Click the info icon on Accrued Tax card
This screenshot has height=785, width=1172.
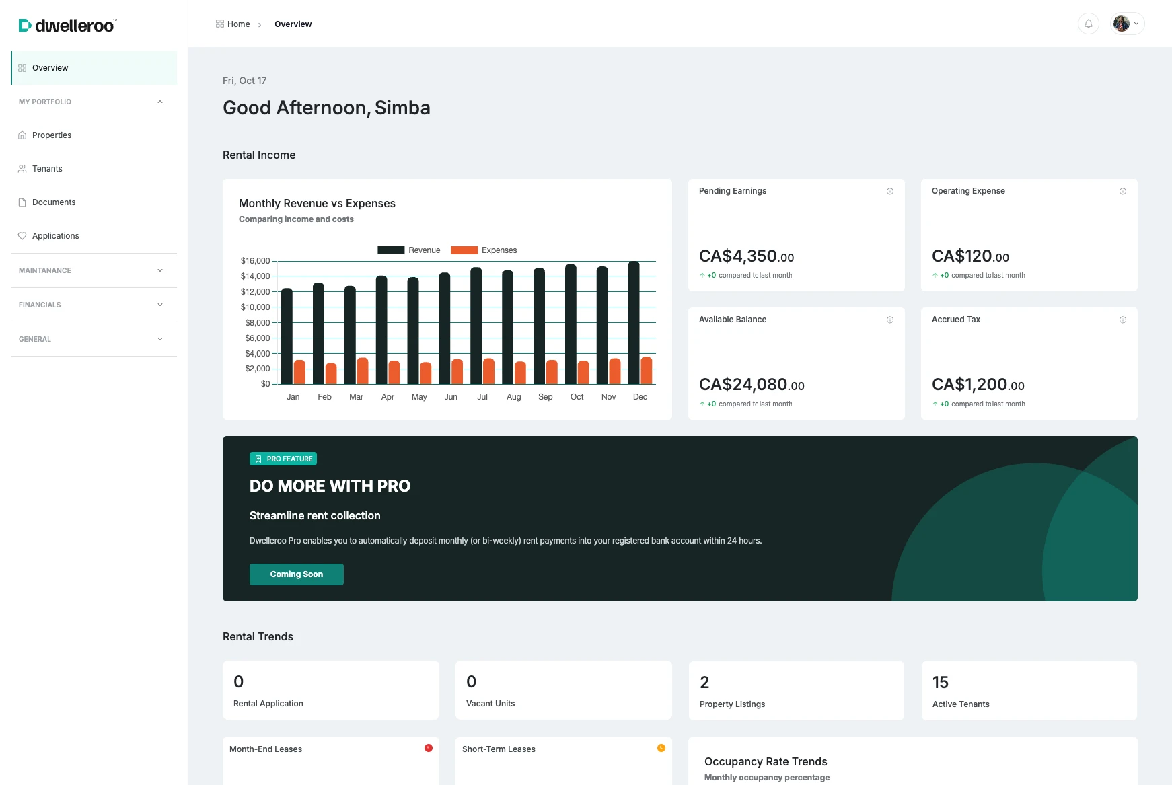point(1122,320)
